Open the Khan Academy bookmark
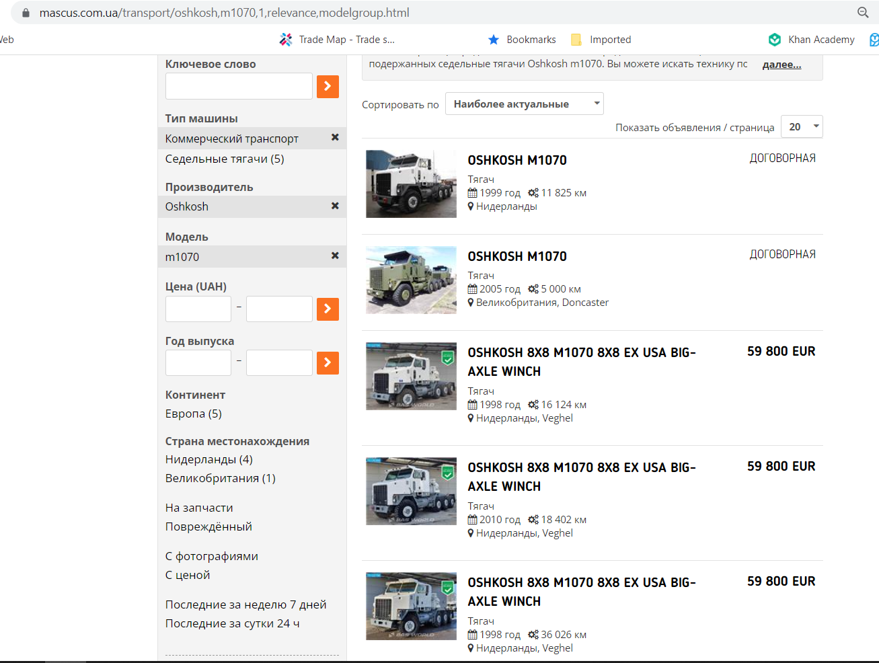 (x=811, y=40)
